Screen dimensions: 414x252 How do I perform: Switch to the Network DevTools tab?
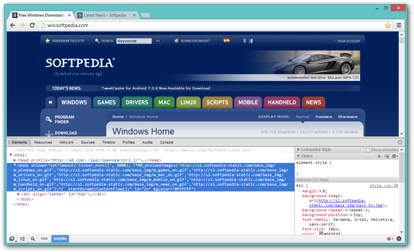(x=66, y=142)
